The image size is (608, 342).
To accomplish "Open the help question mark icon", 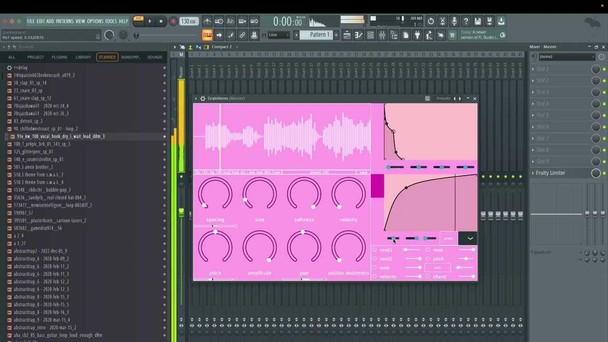I will click(466, 21).
